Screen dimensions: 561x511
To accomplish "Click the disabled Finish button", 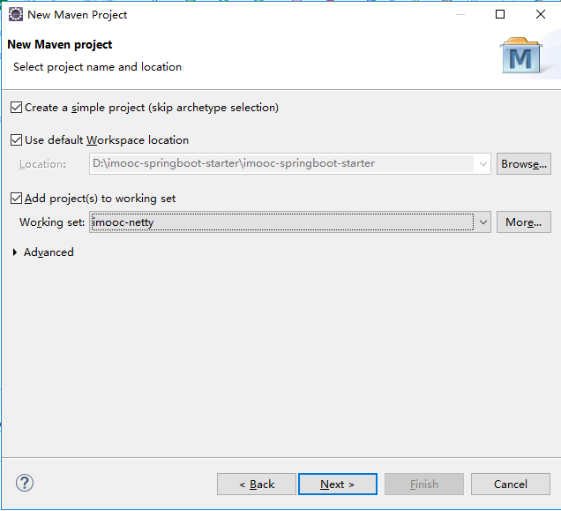I will [423, 484].
